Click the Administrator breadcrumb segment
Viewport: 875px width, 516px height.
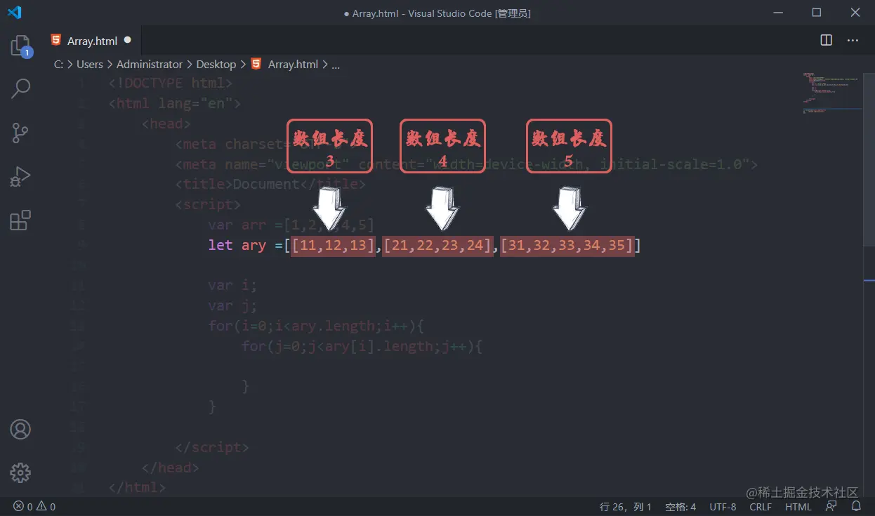149,64
